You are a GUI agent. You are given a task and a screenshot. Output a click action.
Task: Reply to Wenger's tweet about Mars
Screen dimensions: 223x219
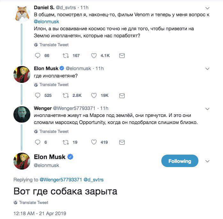coord(38,142)
